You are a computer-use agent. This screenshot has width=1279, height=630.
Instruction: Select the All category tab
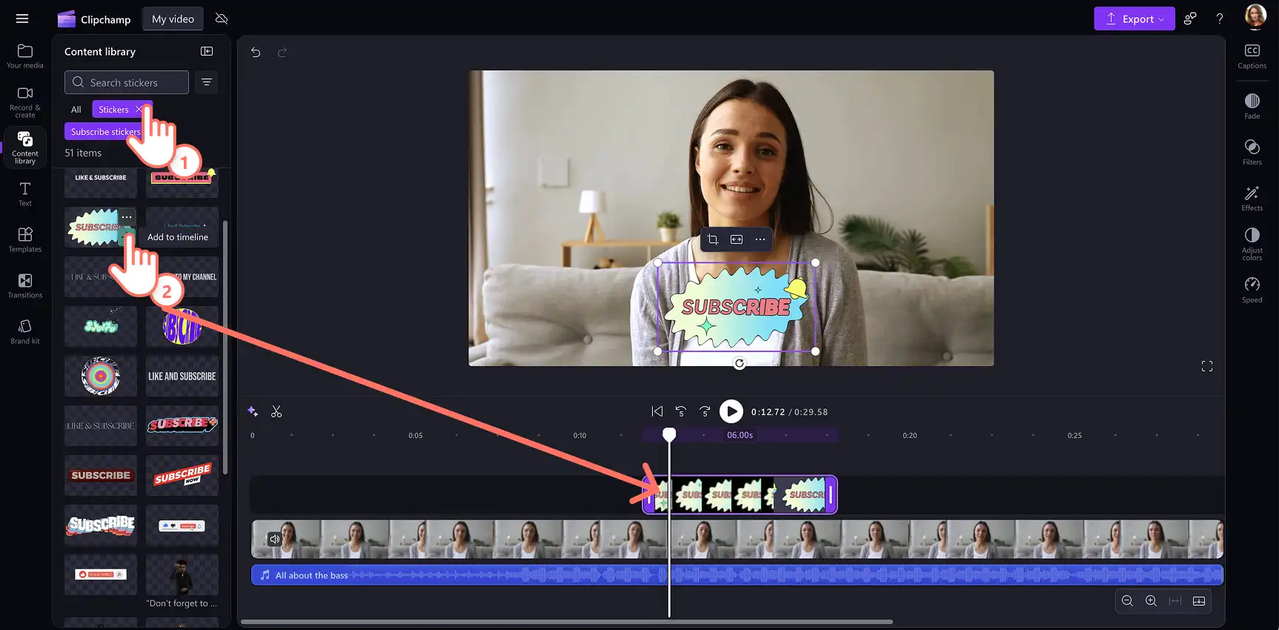point(76,109)
